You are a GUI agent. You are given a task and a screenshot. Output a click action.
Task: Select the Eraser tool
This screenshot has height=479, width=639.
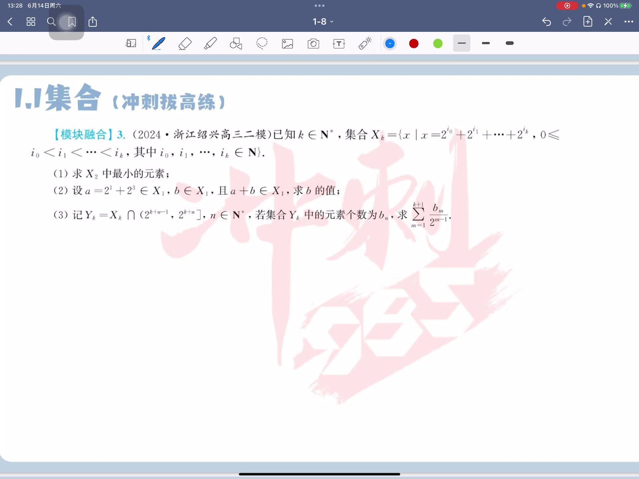tap(185, 44)
